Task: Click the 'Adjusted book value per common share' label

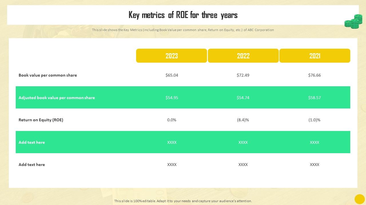Action: [57, 98]
